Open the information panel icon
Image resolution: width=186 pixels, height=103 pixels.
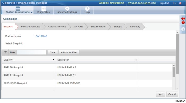(183, 29)
